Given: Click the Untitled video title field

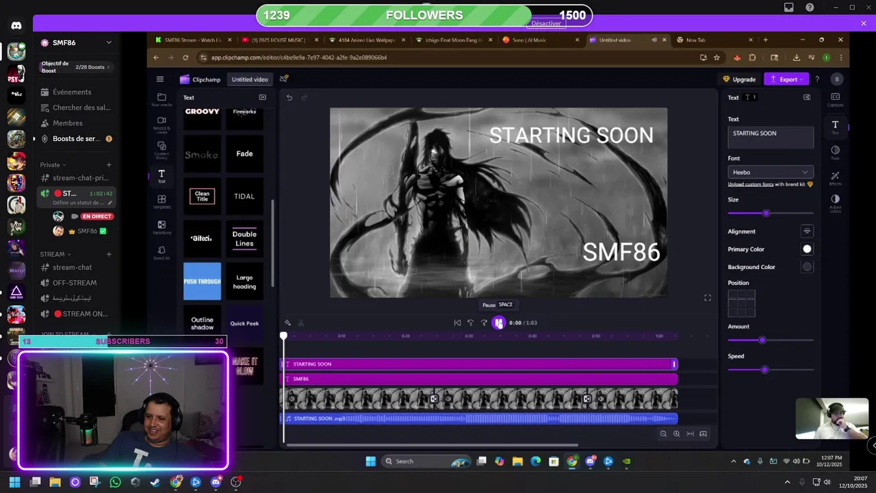Looking at the screenshot, I should point(250,79).
